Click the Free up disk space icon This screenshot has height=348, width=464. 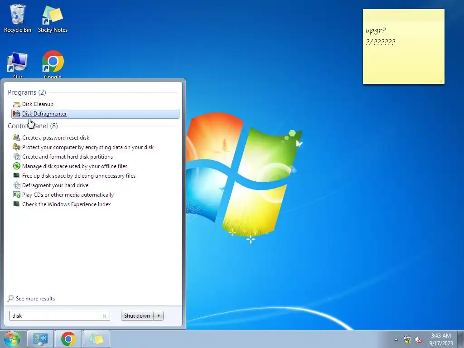pos(17,175)
